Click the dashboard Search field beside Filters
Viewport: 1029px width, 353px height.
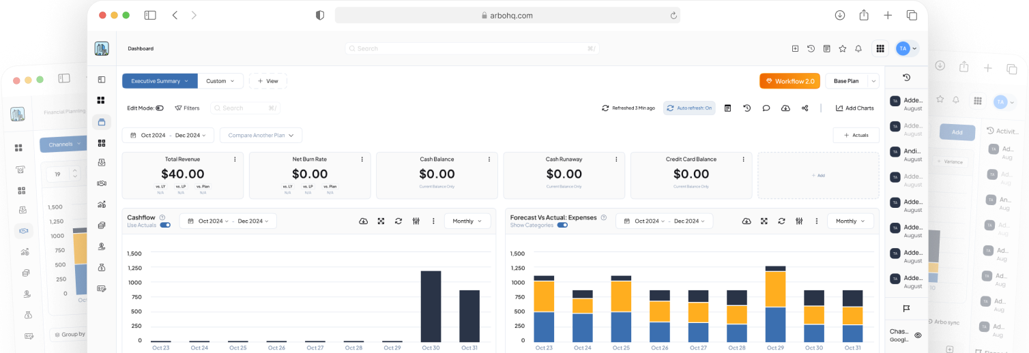(245, 108)
